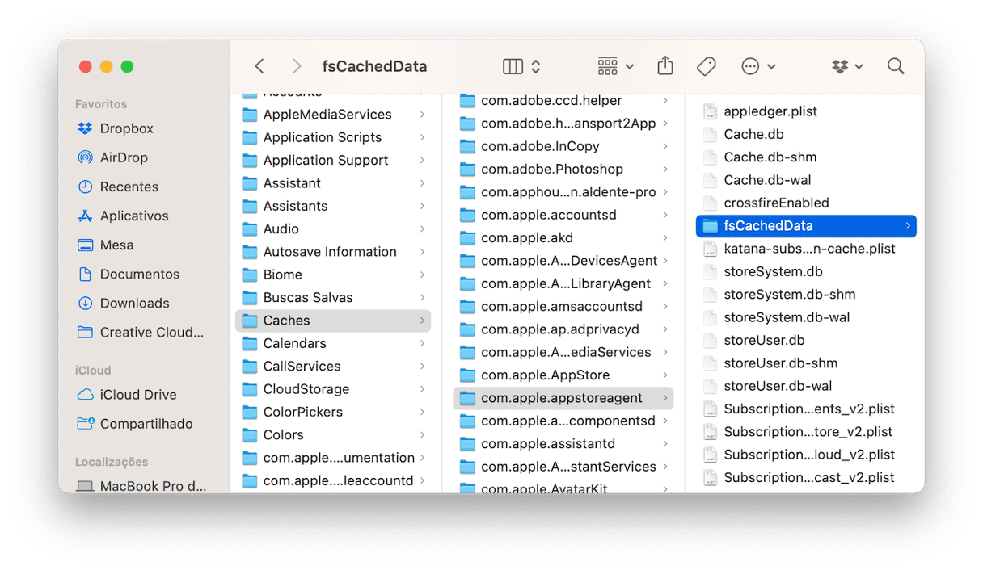The image size is (983, 570).
Task: Open the Buscas Salvas folder
Action: click(x=333, y=297)
